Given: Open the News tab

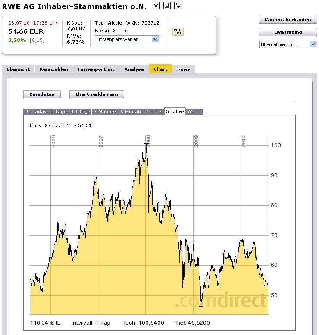Looking at the screenshot, I should 183,69.
